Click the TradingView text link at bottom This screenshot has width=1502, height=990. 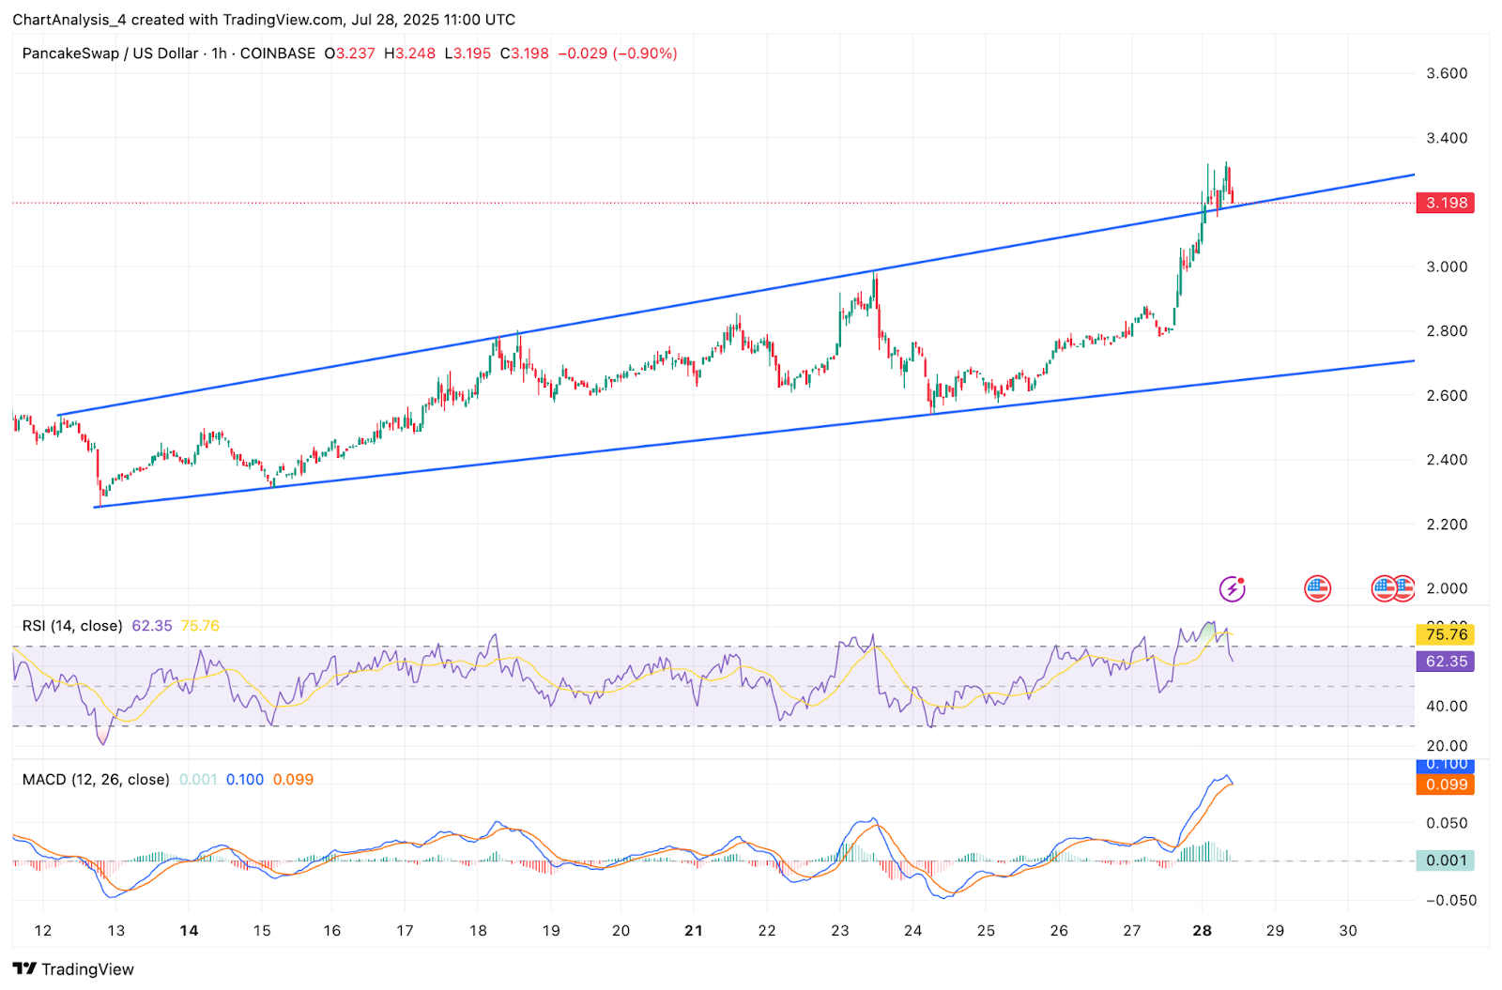(x=87, y=969)
